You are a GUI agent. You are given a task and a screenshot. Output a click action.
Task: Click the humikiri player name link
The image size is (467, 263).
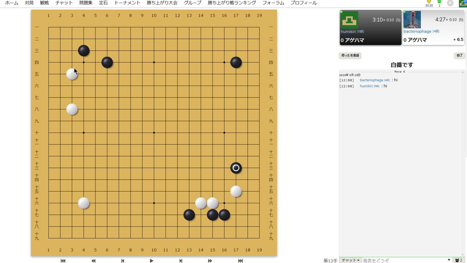coord(348,31)
